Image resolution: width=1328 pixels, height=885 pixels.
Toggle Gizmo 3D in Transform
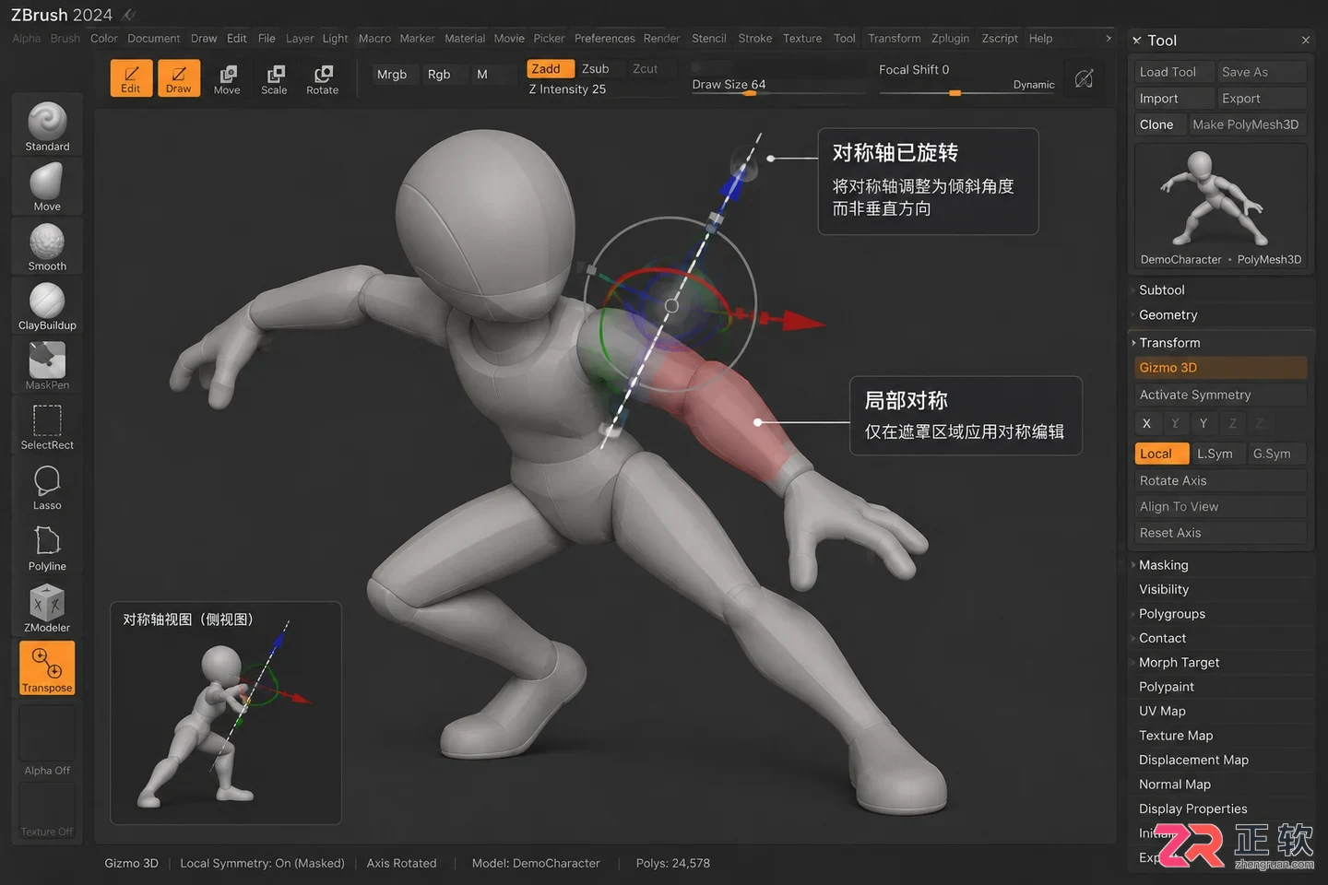[x=1221, y=368]
